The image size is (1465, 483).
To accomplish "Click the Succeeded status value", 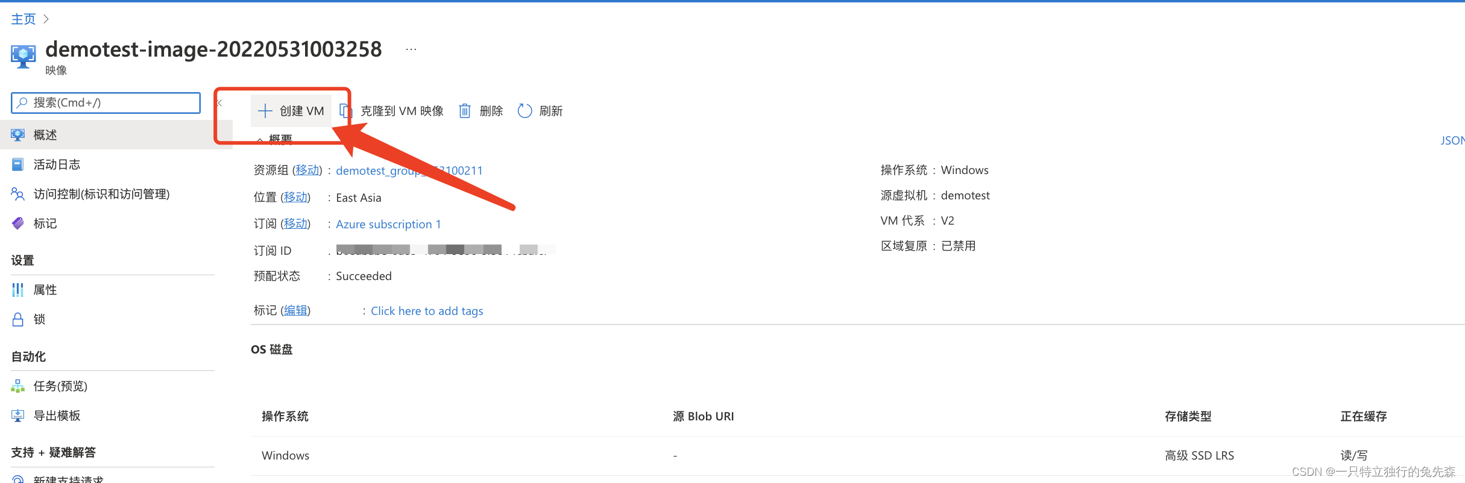I will click(x=364, y=276).
